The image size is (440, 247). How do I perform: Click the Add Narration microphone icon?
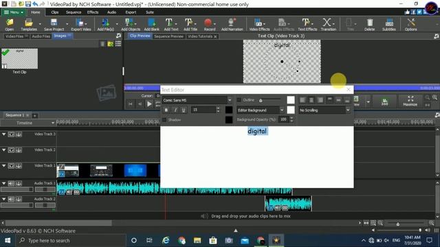(232, 25)
